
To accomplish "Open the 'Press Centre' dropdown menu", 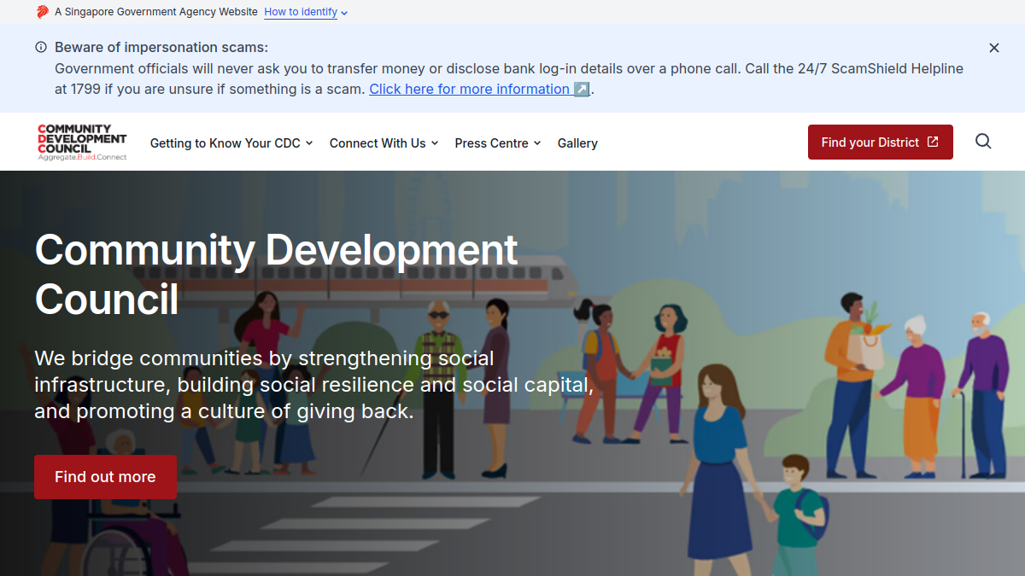I will tap(498, 143).
